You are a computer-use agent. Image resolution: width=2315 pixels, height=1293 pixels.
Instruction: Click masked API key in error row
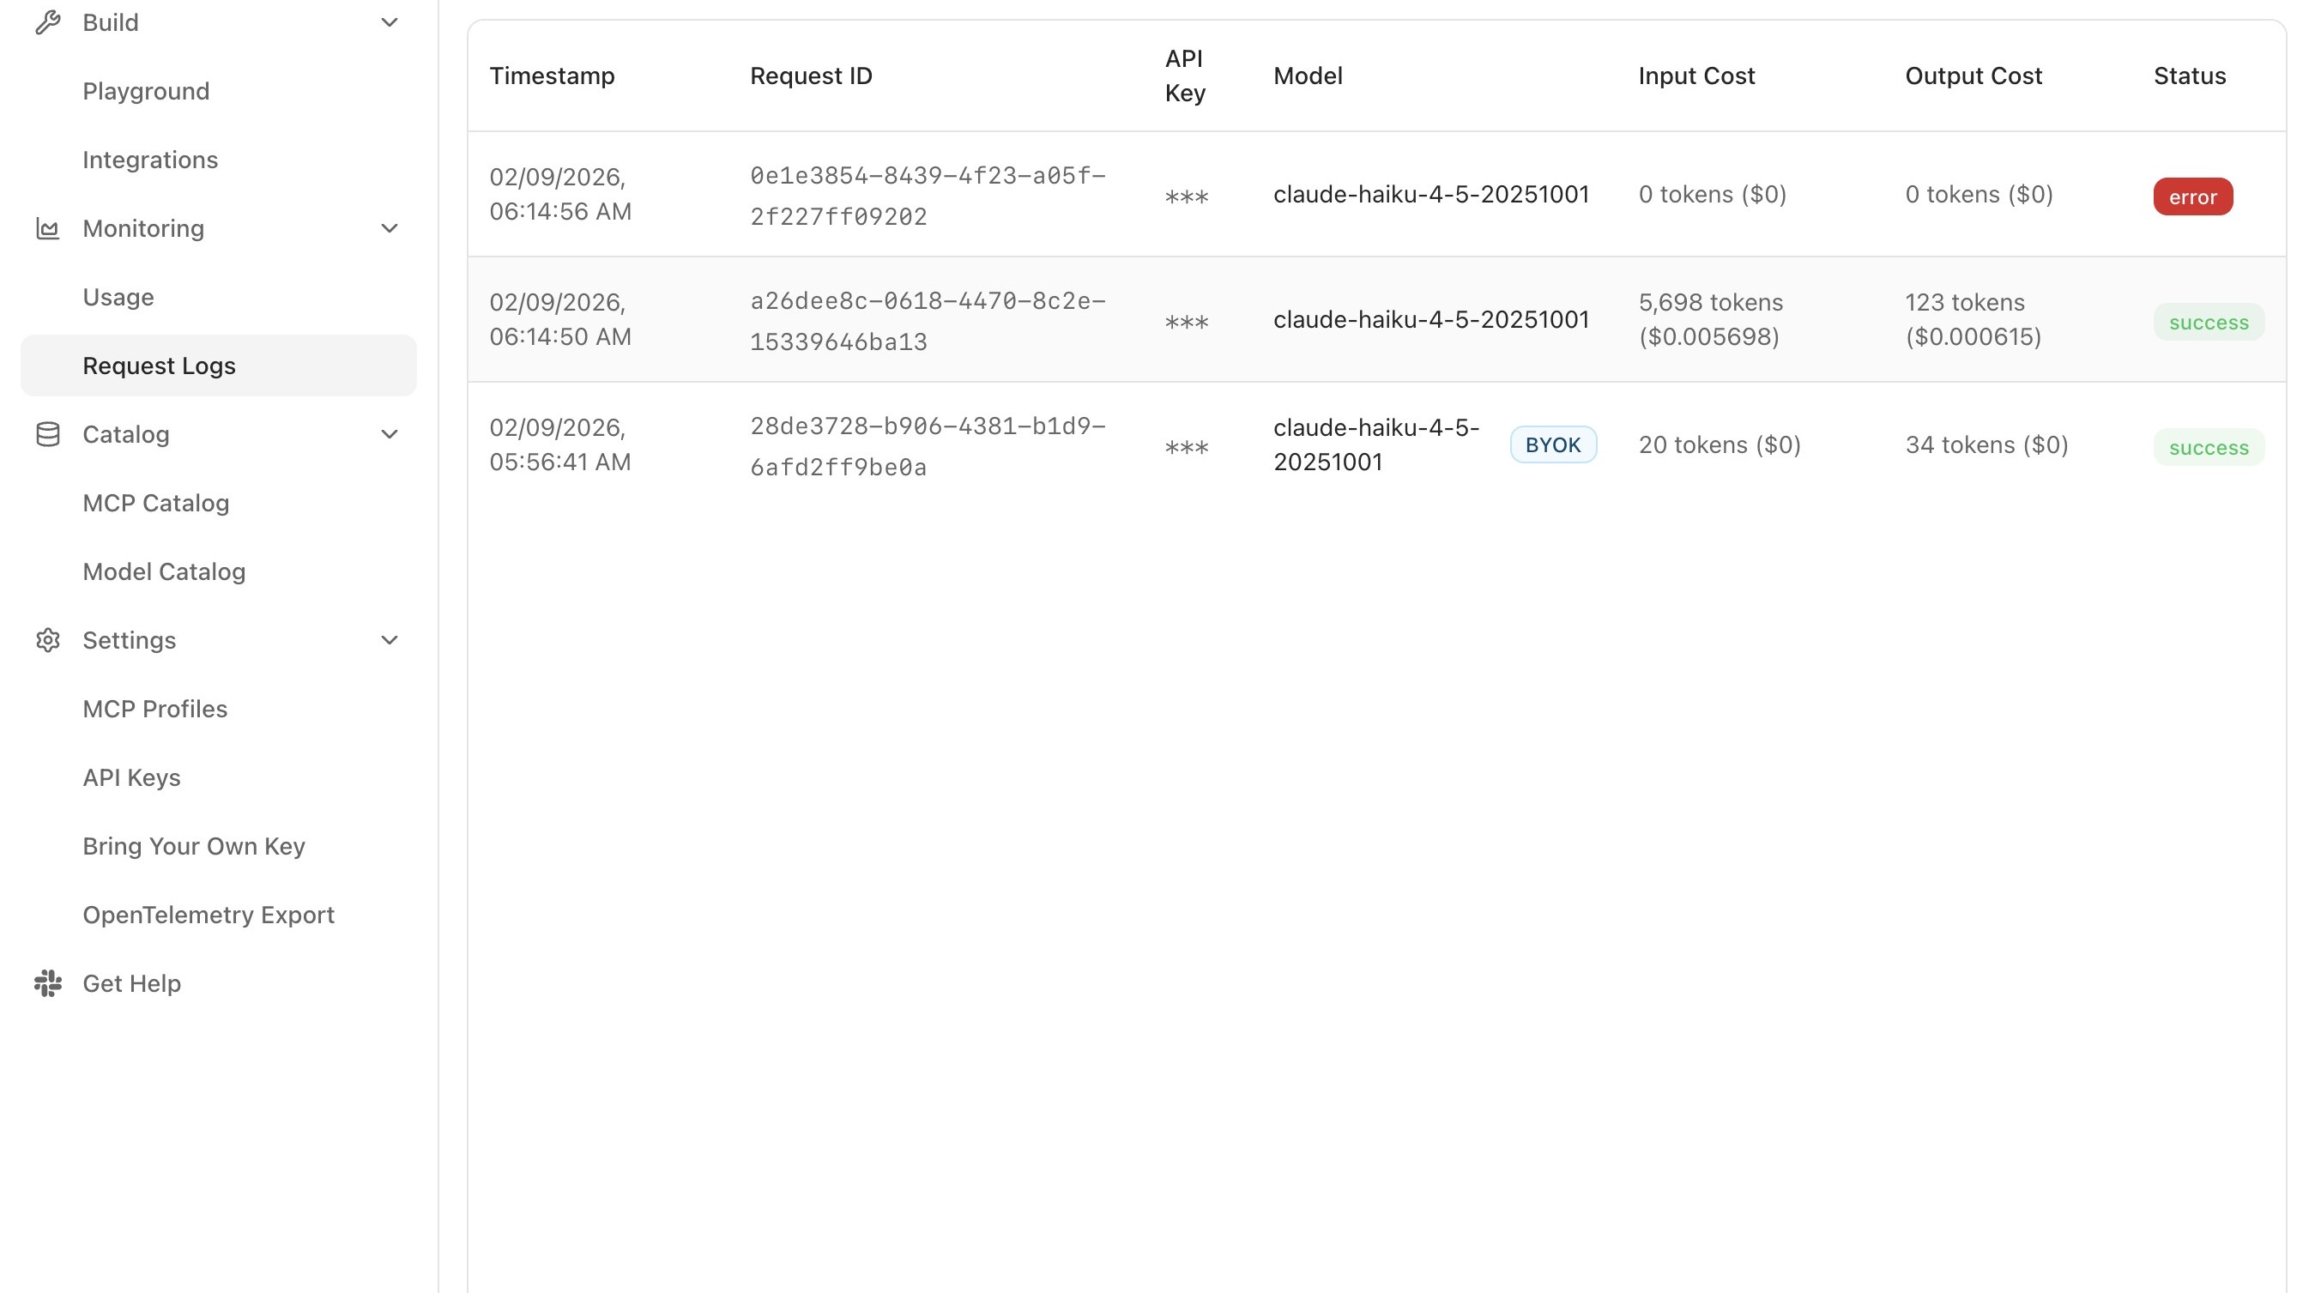pos(1187,196)
